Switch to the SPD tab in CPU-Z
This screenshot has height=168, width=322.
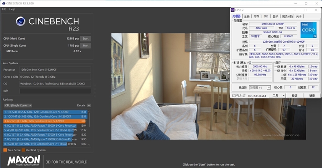pos(266,16)
